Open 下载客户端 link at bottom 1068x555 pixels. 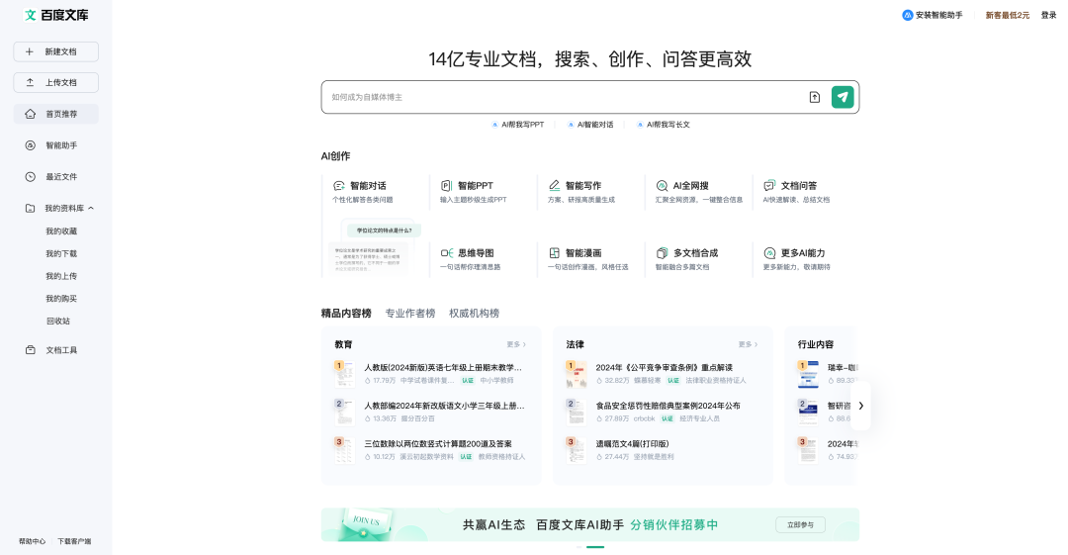(x=74, y=541)
